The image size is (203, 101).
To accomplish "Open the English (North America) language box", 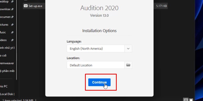I will pos(96,48).
